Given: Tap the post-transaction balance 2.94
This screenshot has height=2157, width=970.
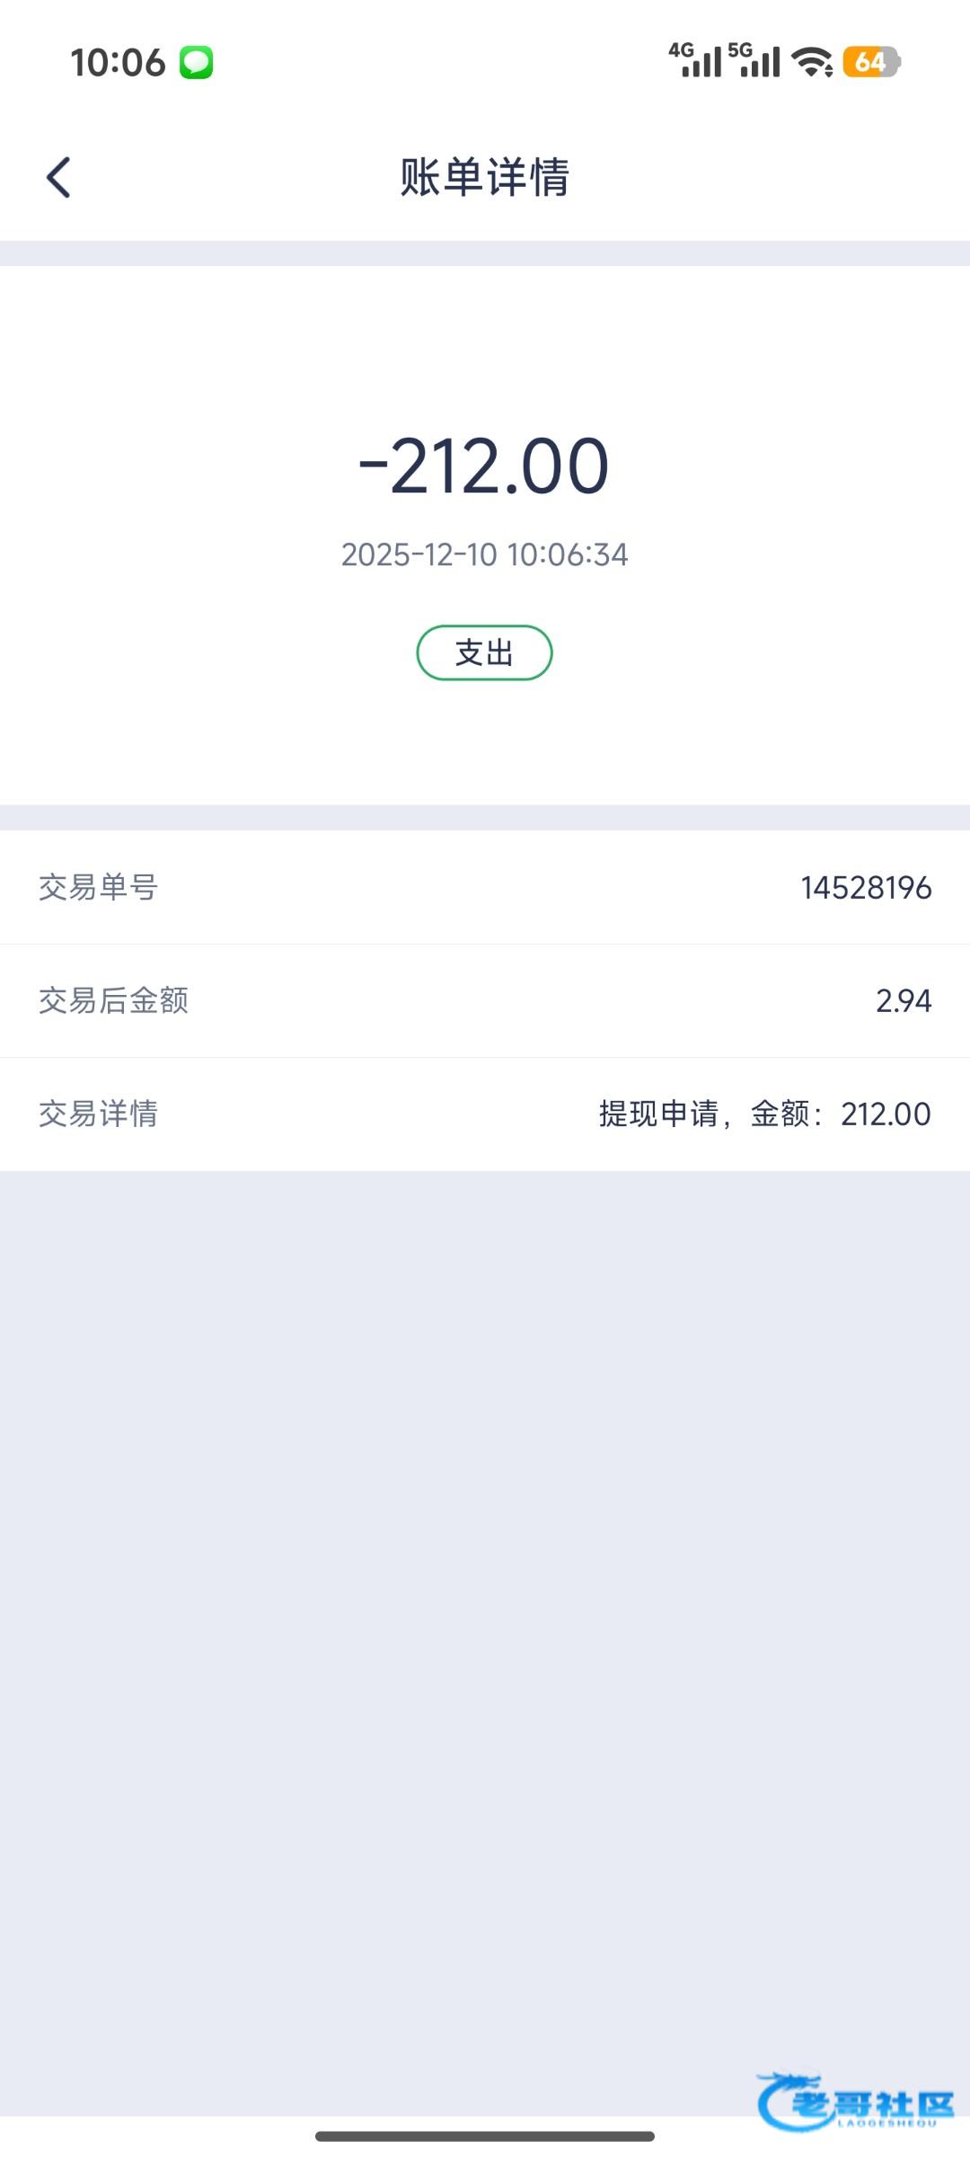Looking at the screenshot, I should (903, 1000).
